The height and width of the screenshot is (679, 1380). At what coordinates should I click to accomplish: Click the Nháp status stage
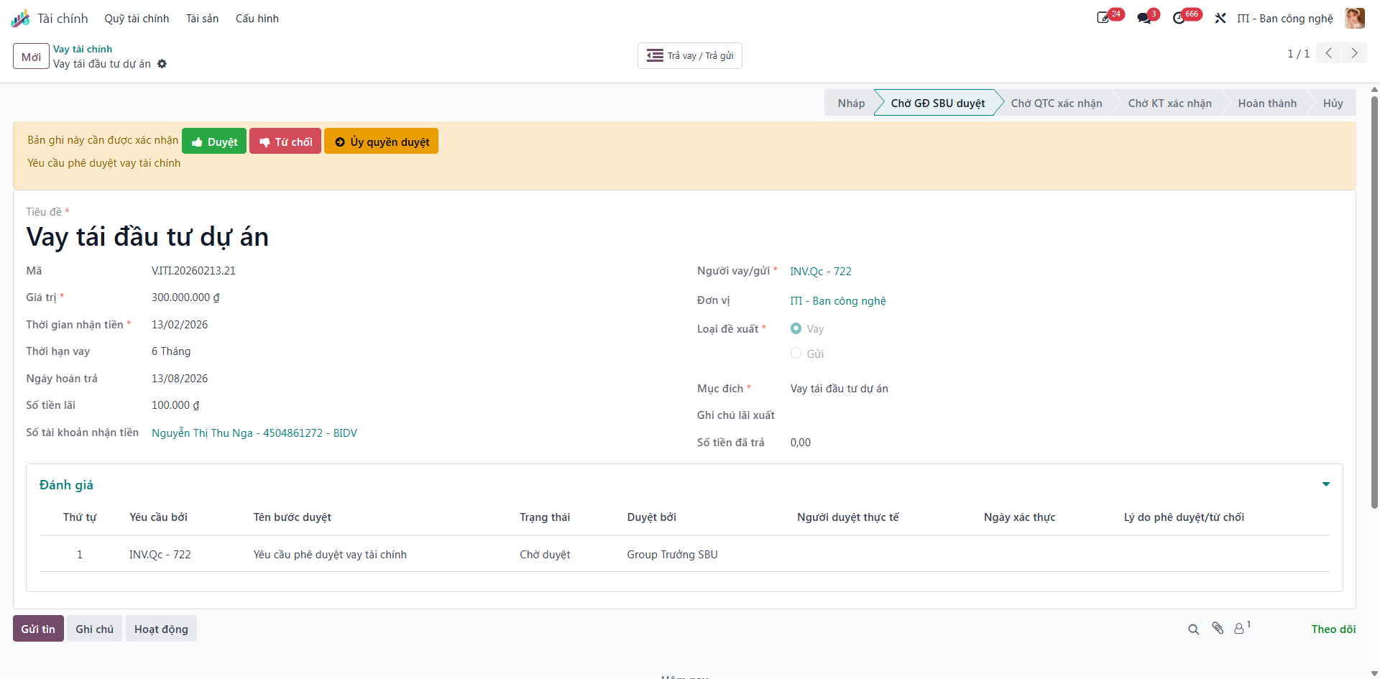pos(850,103)
